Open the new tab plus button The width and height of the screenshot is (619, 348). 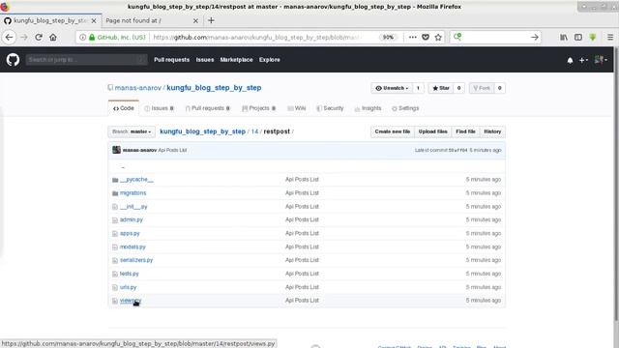point(211,20)
